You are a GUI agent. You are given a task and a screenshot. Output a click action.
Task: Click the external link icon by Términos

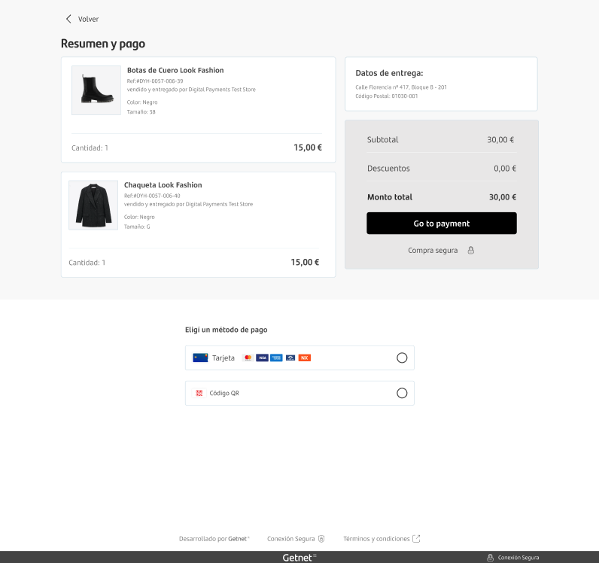(x=416, y=539)
